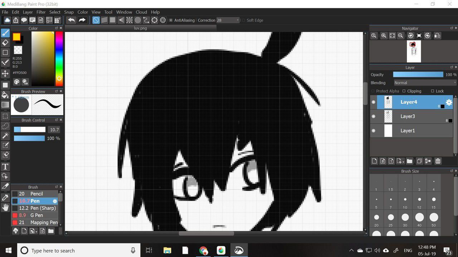Choose the Hand pan tool
This screenshot has height=257, width=458.
coord(5,207)
